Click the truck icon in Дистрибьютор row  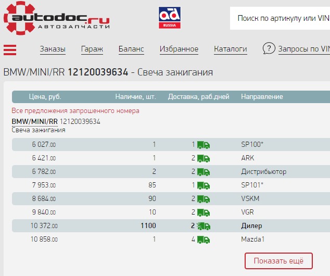[204, 172]
